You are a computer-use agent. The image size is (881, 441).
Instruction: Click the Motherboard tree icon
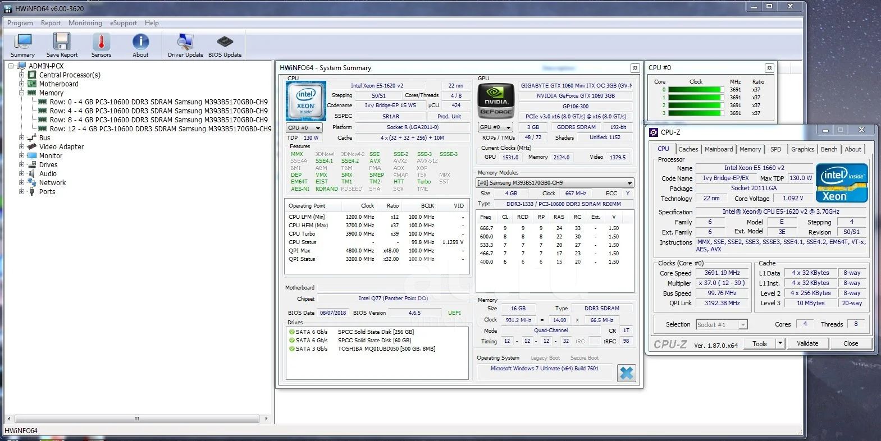pos(32,84)
